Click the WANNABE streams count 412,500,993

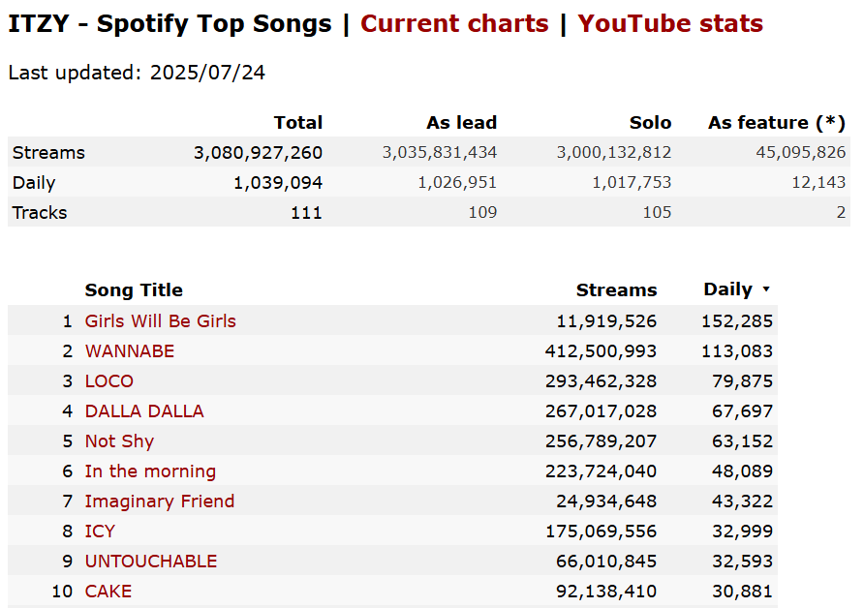(602, 350)
